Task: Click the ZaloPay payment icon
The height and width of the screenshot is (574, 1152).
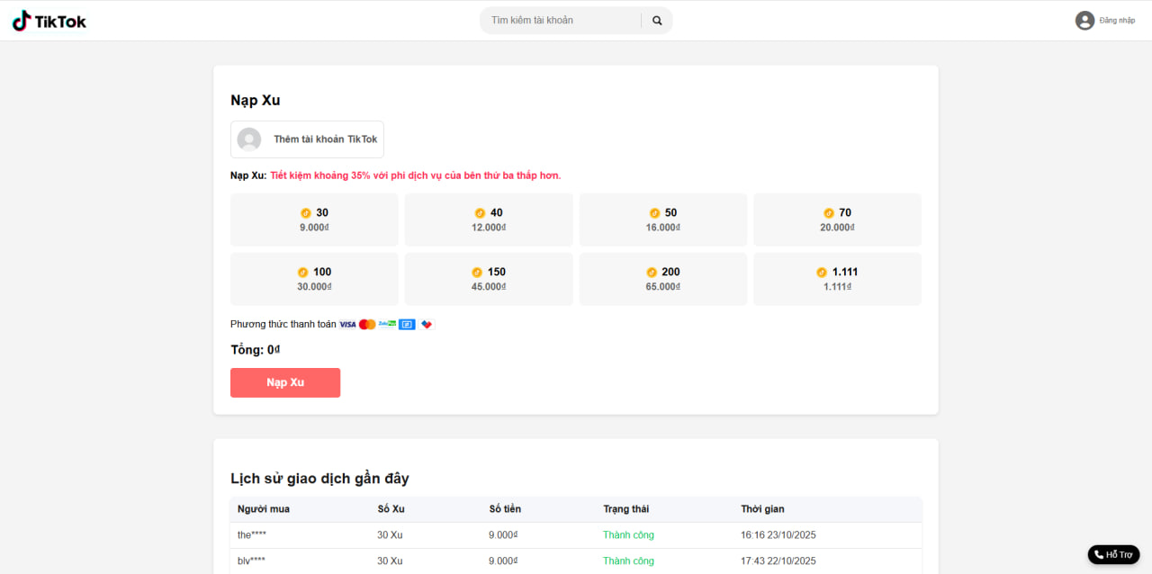Action: pyautogui.click(x=387, y=324)
